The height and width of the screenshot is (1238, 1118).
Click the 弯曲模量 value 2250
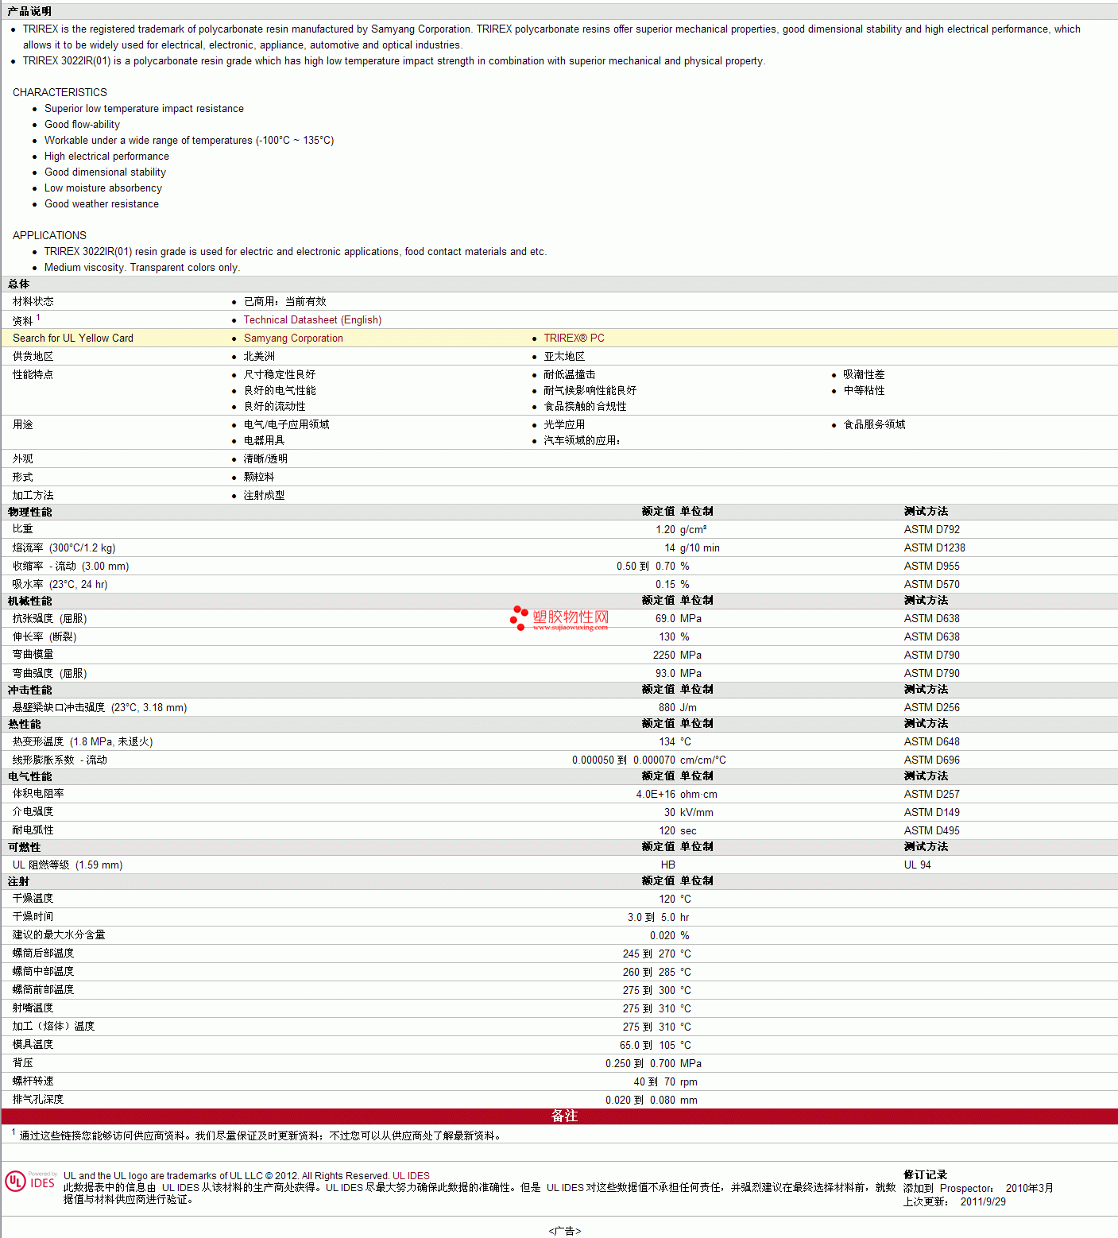point(664,655)
